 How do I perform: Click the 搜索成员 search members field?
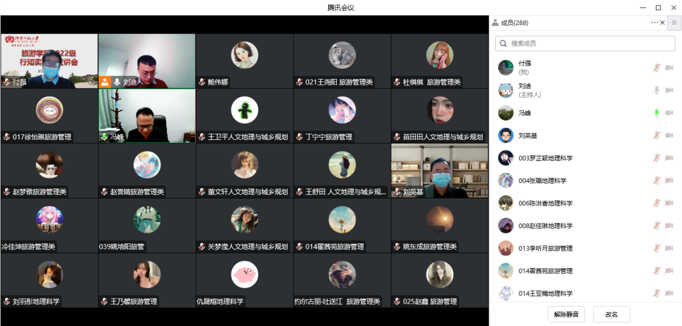click(586, 43)
